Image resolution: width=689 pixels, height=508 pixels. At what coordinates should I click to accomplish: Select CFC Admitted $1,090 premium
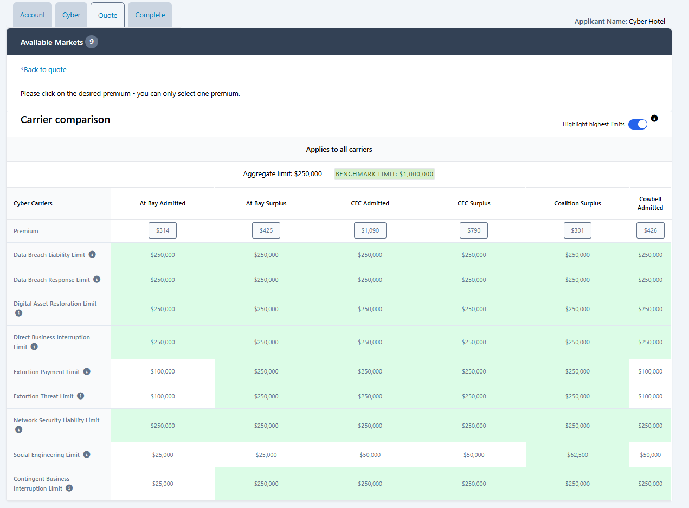point(370,230)
